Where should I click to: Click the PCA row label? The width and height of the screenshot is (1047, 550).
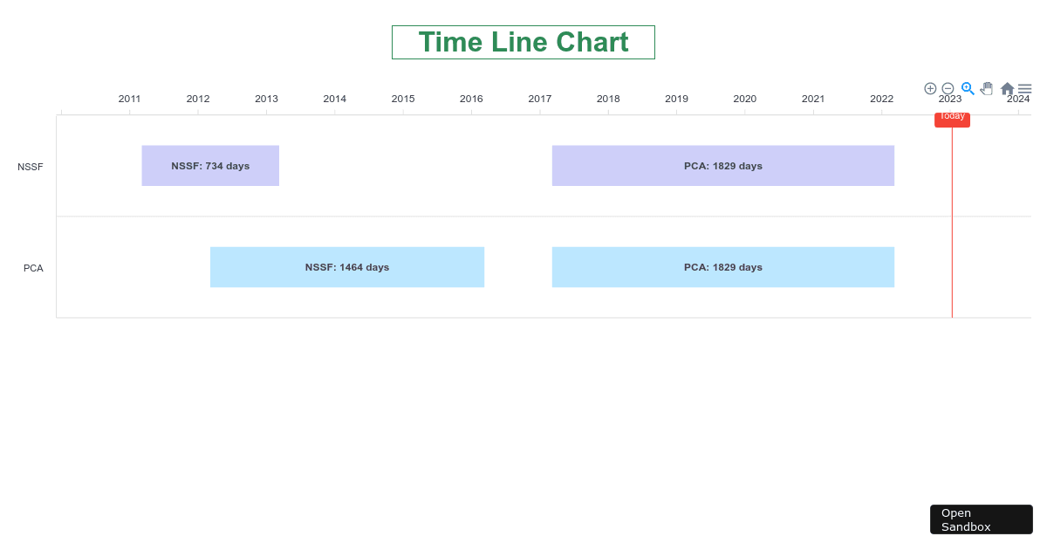click(33, 268)
